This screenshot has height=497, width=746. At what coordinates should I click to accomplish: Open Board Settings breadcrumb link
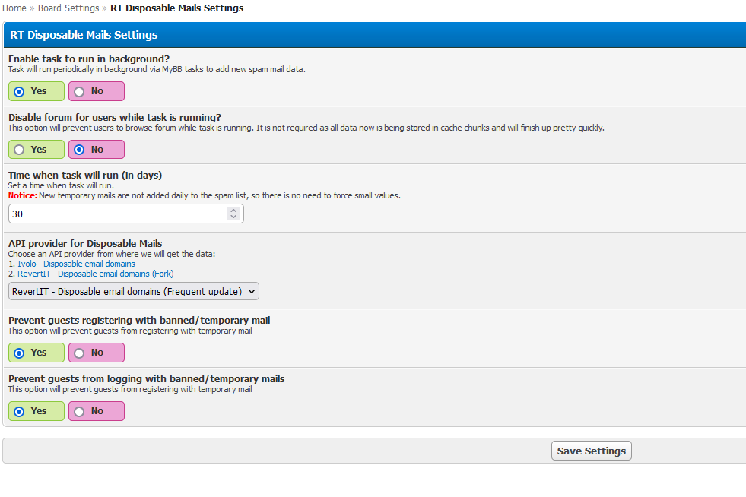pos(68,8)
